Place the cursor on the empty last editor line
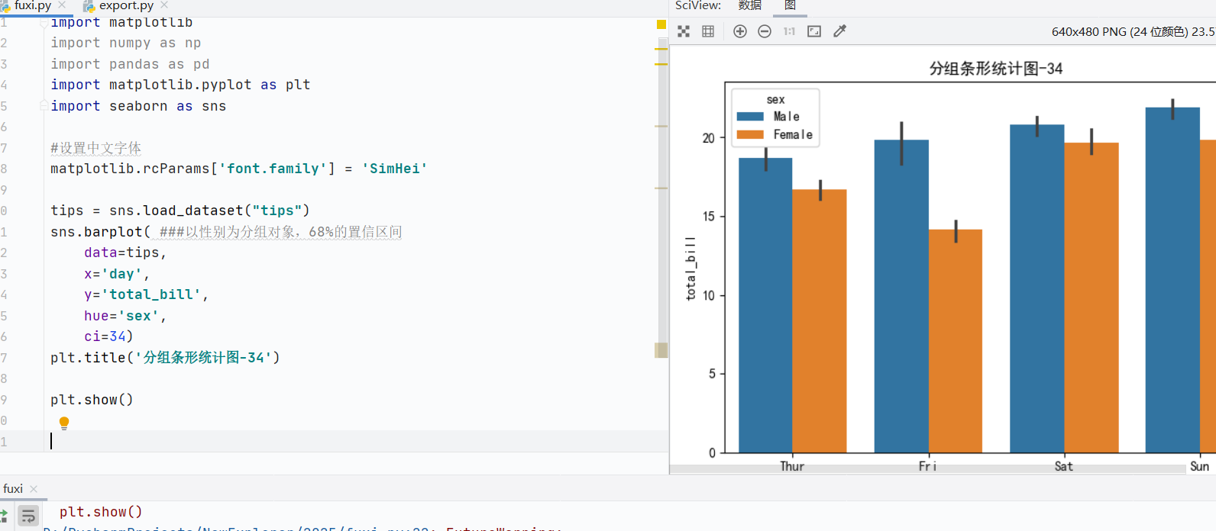This screenshot has width=1216, height=531. [x=356, y=442]
